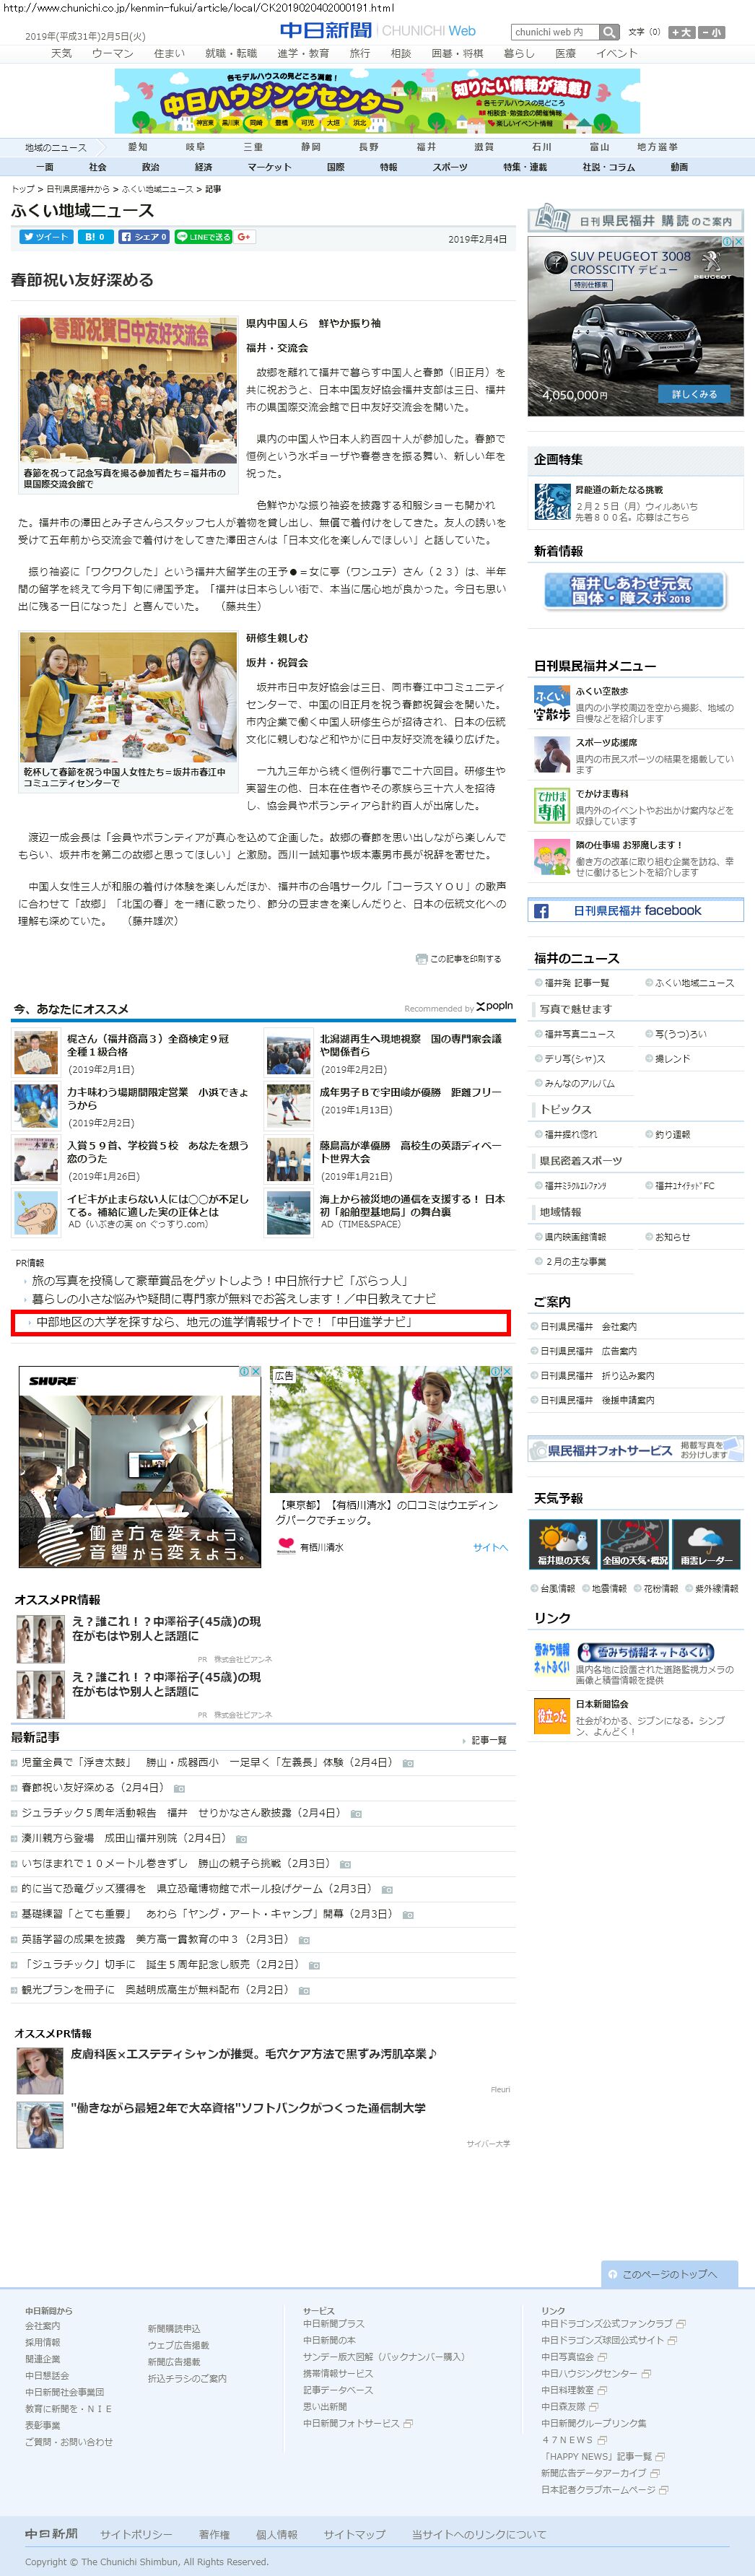Open recommended article 梶さん（福井商高３）全商検定９冠

click(x=149, y=1045)
